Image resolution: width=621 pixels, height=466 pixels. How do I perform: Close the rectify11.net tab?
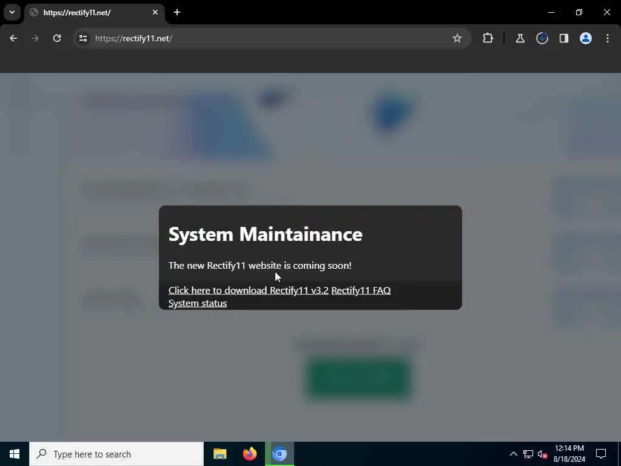click(x=155, y=12)
